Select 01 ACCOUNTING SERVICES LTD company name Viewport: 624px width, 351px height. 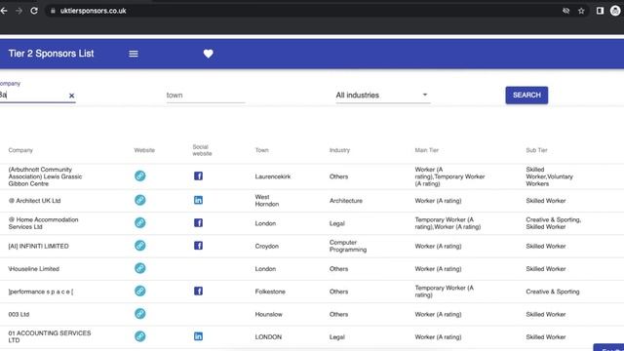click(x=50, y=336)
